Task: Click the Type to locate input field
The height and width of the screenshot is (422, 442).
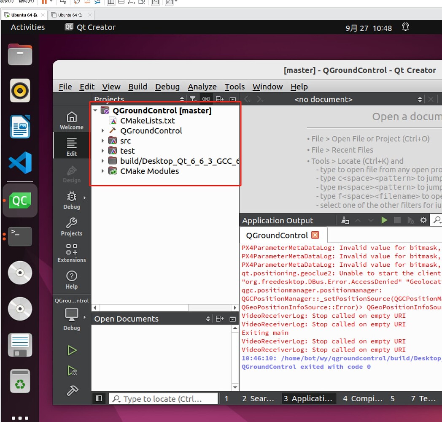Action: point(163,398)
